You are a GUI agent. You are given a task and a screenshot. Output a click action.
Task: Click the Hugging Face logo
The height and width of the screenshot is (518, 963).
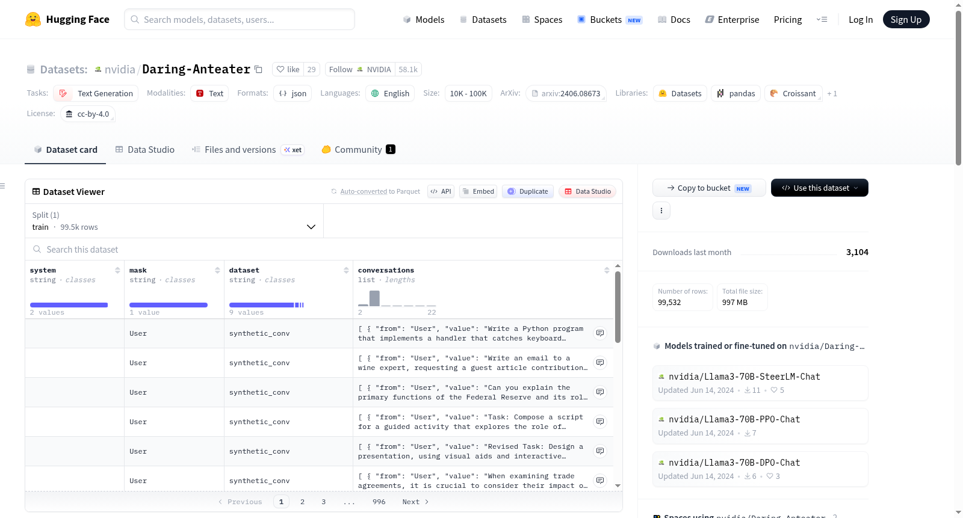click(x=67, y=19)
